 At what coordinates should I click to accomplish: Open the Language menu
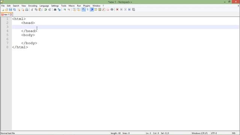click(44, 6)
